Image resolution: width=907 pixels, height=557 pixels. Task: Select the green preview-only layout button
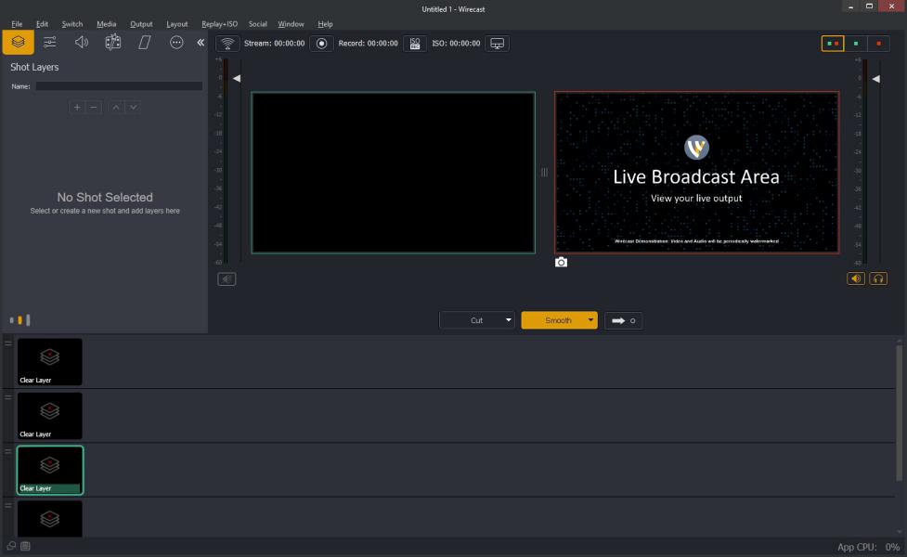coord(856,44)
